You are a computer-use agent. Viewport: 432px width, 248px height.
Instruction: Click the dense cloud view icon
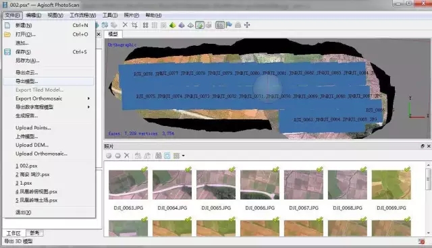tap(155, 25)
